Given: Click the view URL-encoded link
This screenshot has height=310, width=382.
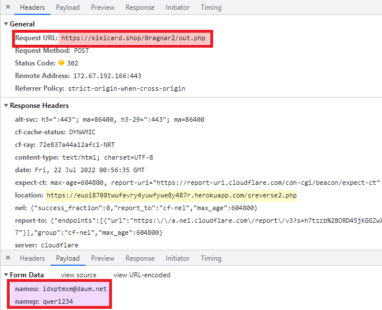Looking at the screenshot, I should (x=142, y=275).
